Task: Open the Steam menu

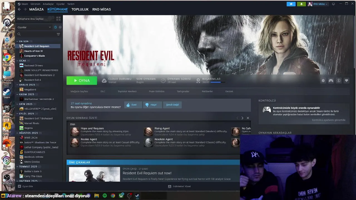Action: click(25, 4)
